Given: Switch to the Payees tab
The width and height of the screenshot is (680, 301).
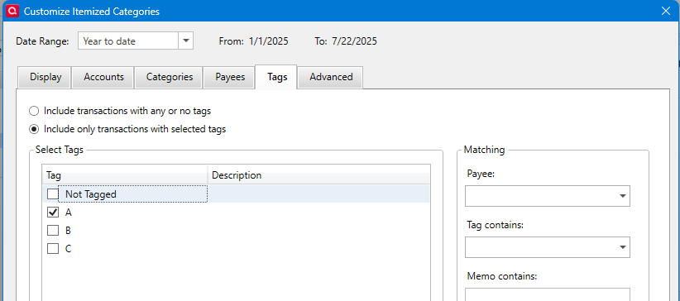Looking at the screenshot, I should point(230,77).
